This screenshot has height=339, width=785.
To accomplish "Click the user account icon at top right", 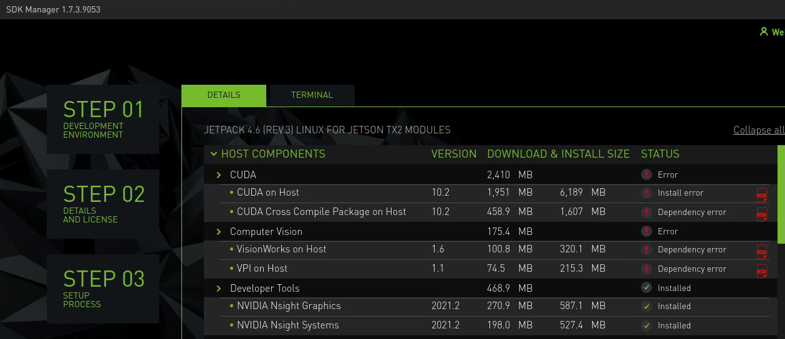I will click(763, 31).
